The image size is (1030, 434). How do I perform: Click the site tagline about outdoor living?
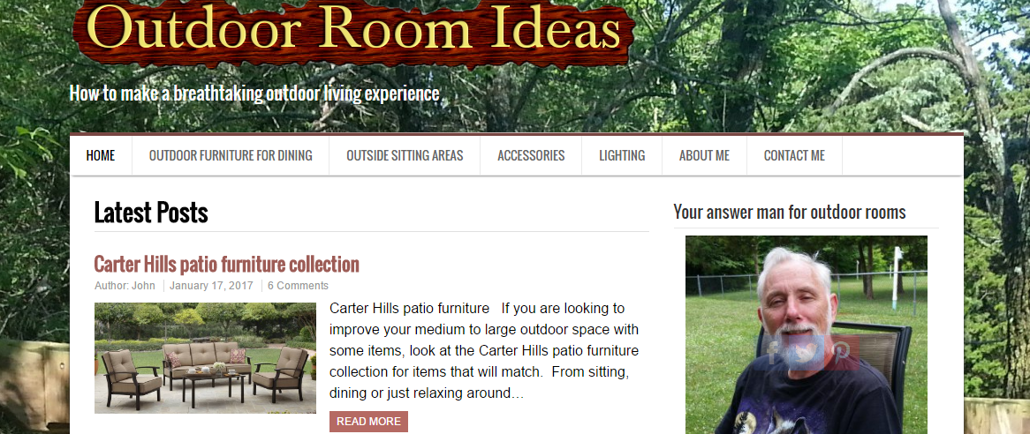click(254, 94)
